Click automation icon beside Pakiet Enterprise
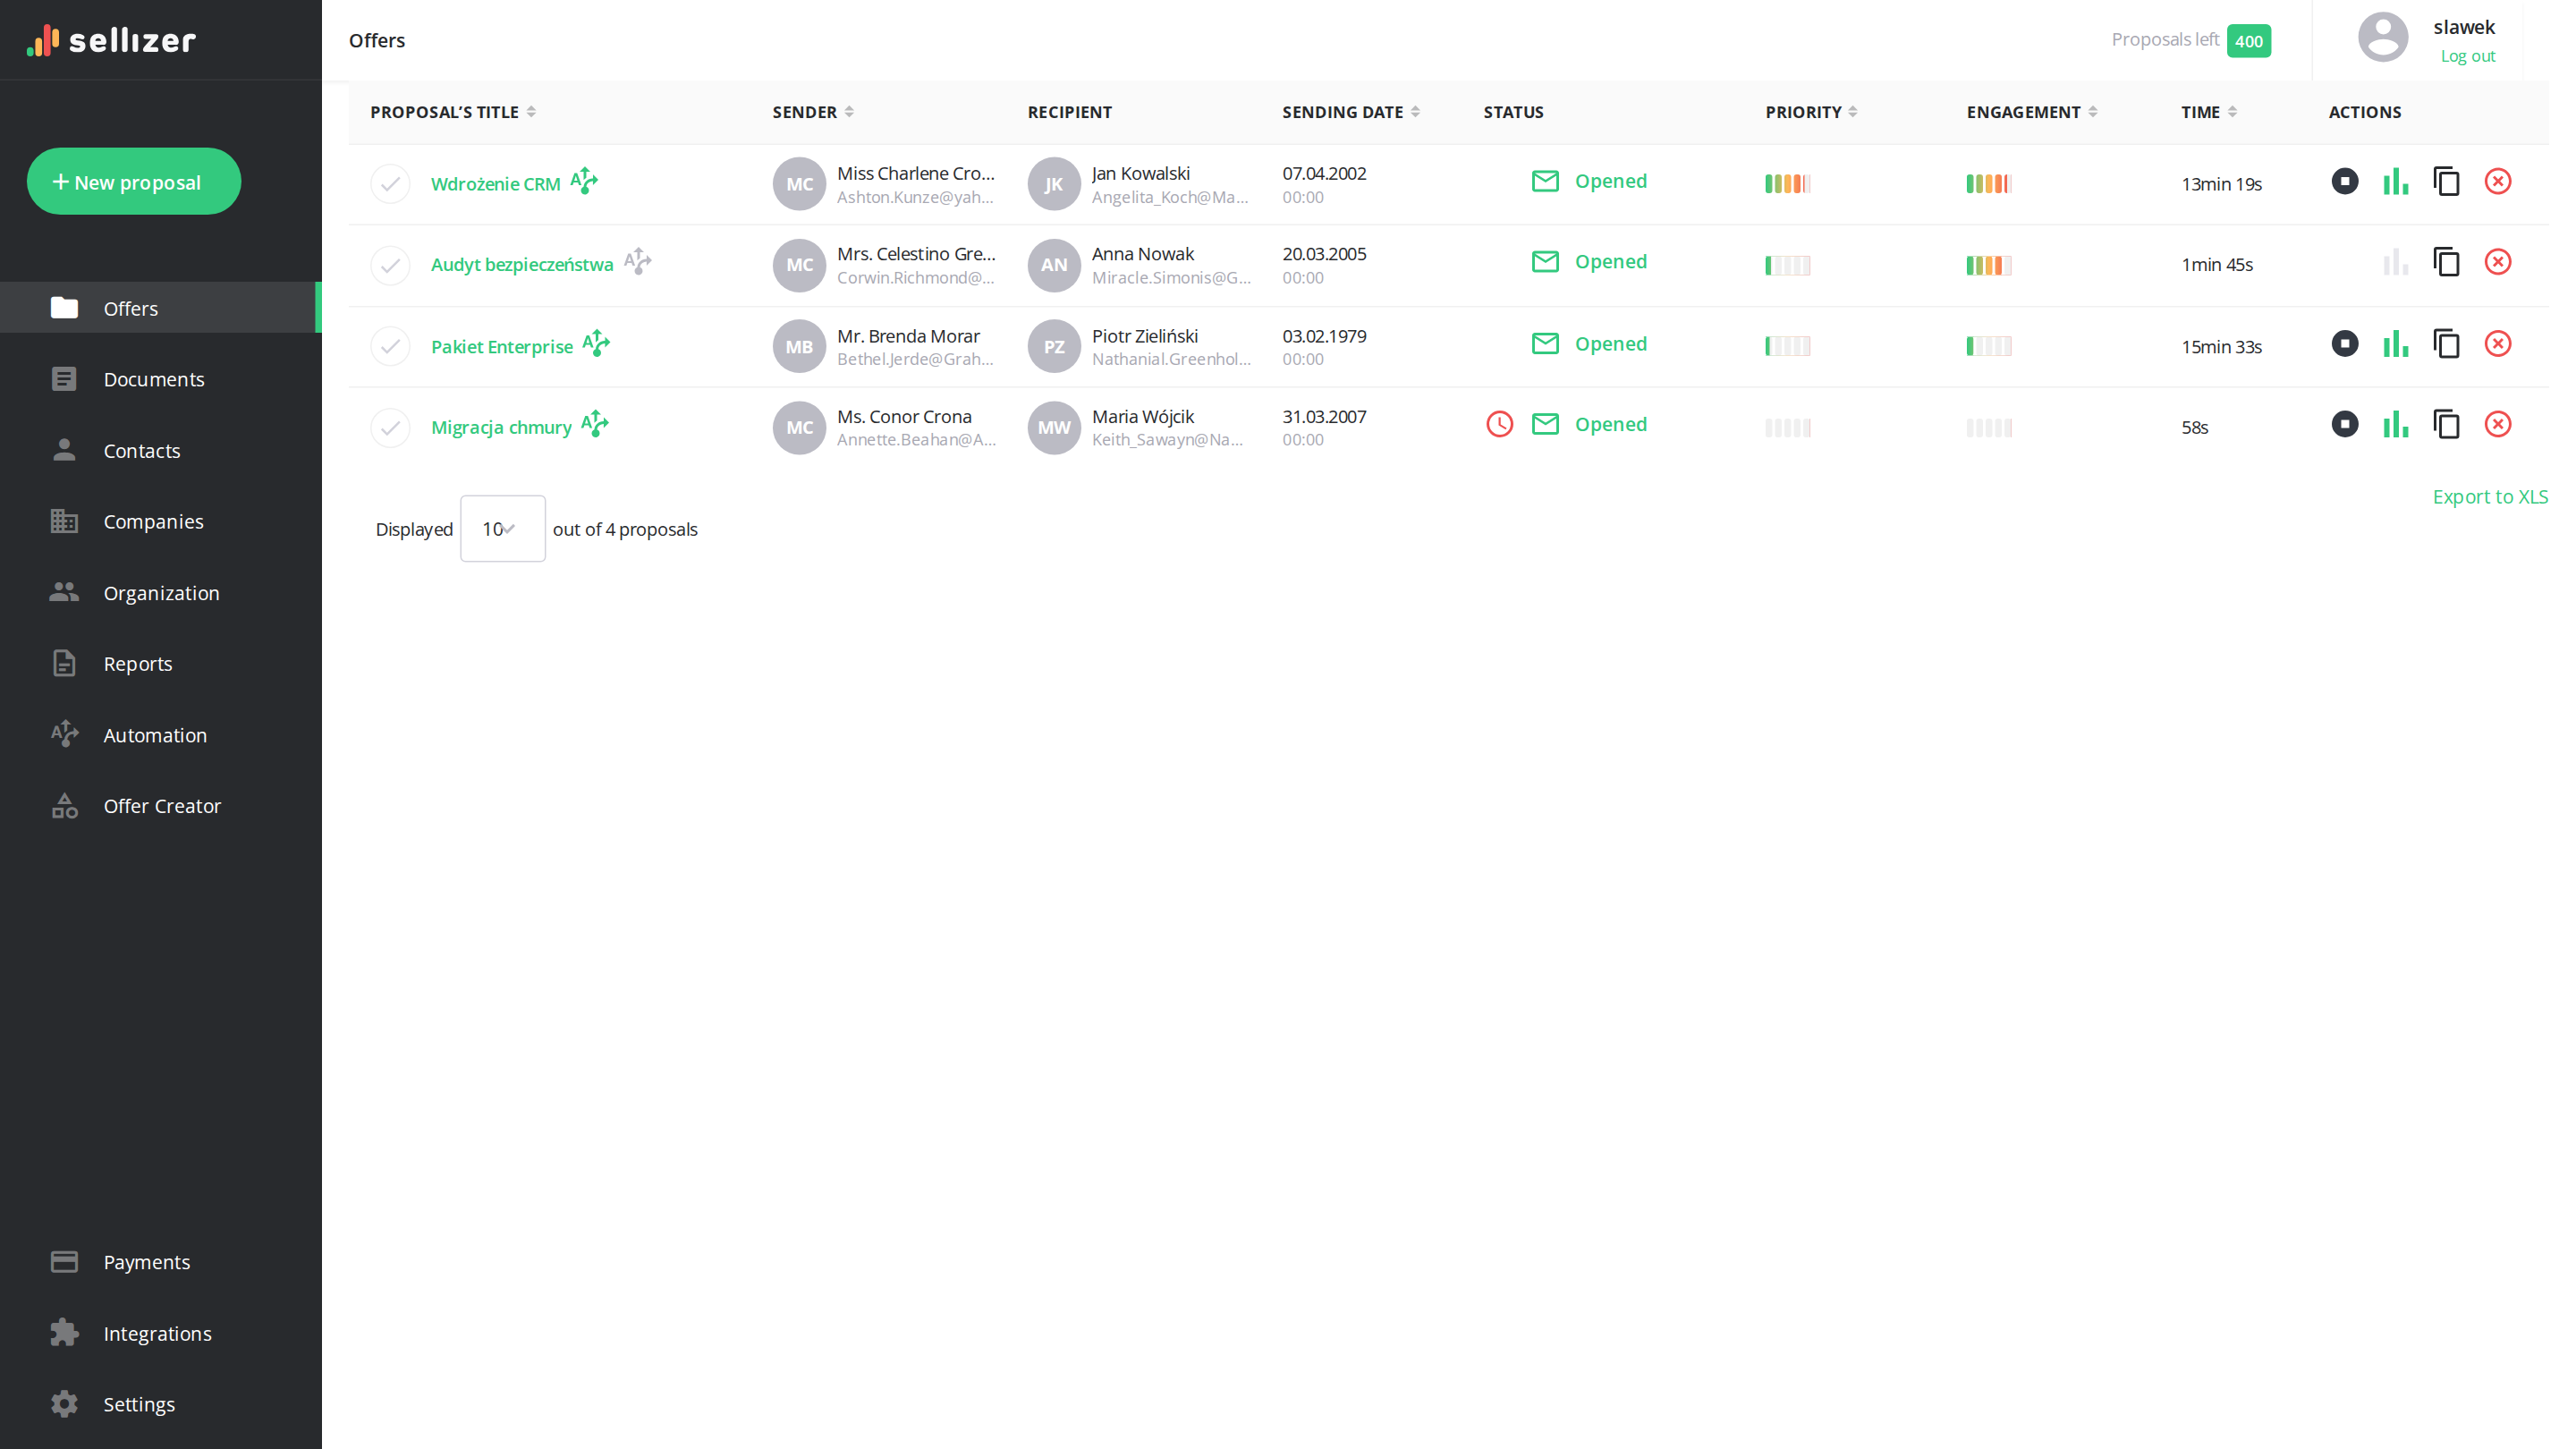This screenshot has height=1449, width=2576. pos(596,344)
